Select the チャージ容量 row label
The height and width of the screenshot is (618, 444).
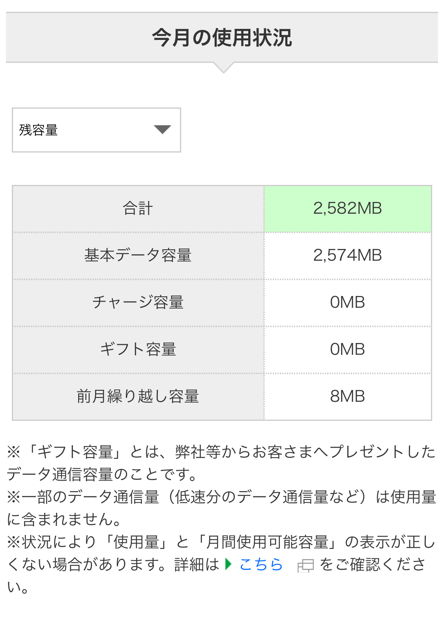click(x=138, y=303)
